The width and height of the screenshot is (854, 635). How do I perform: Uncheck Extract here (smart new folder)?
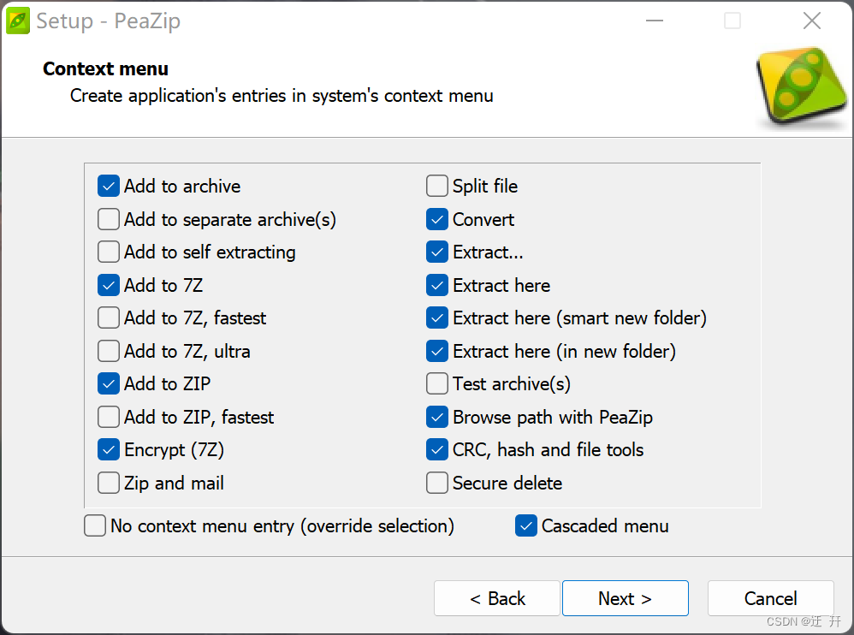point(436,317)
